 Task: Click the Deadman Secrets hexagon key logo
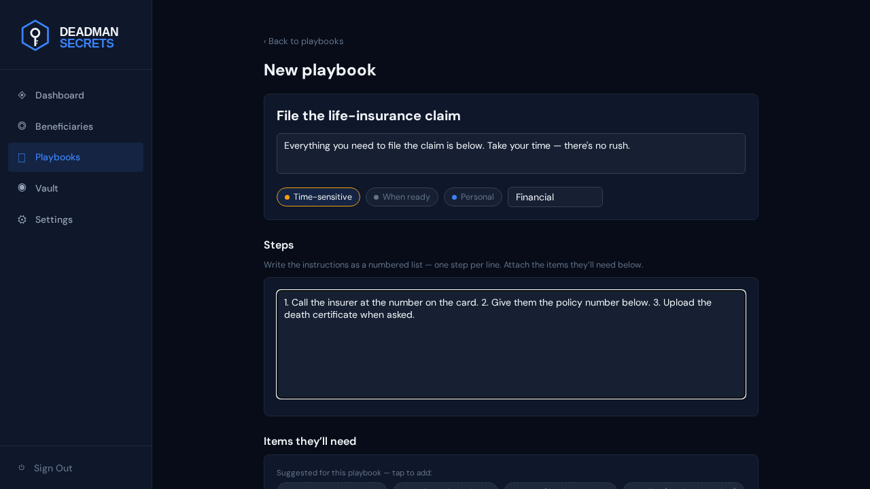tap(35, 35)
